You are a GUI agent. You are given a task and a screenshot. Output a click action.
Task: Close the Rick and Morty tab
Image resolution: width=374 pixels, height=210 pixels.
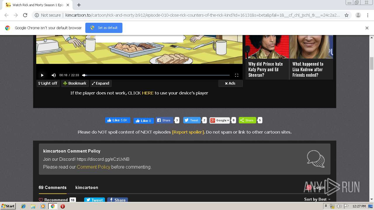tap(68, 5)
